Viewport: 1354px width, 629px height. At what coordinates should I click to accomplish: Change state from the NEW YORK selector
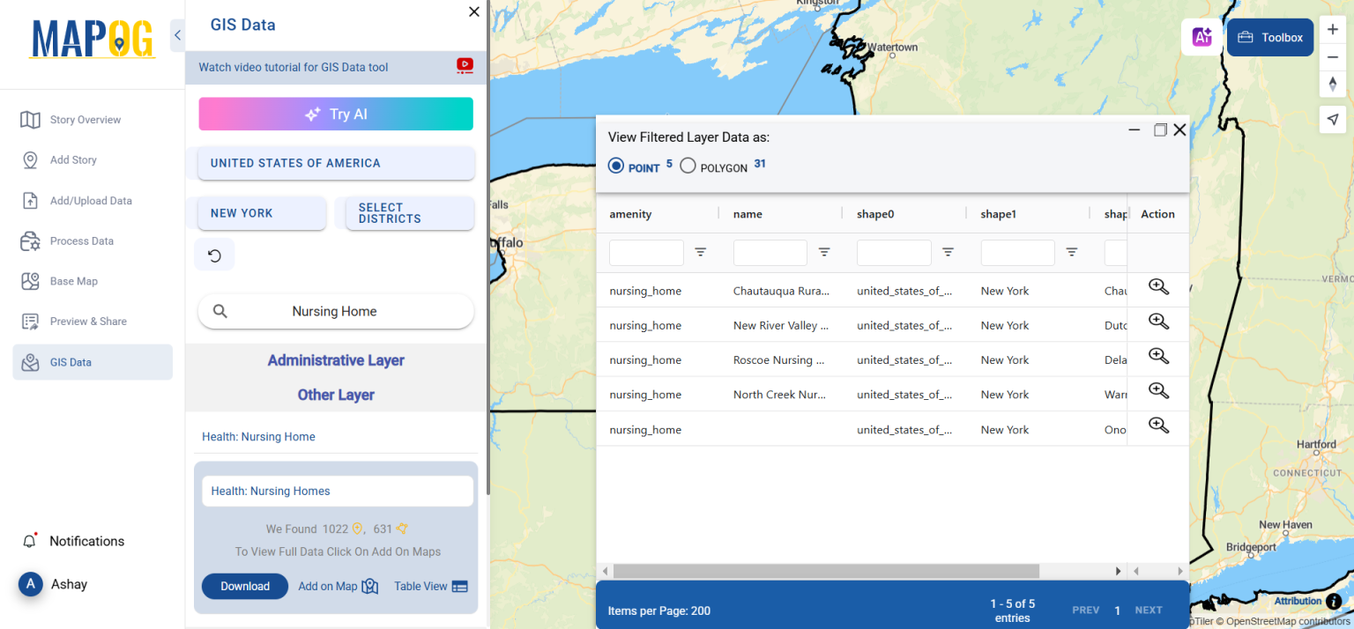(259, 213)
